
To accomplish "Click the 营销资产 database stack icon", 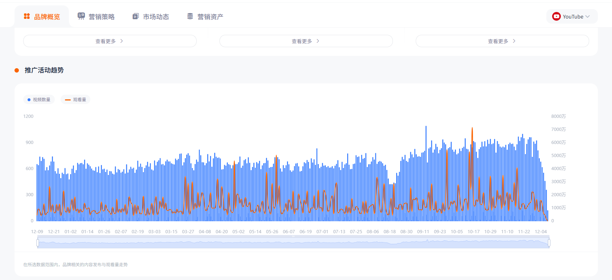I will pos(190,16).
